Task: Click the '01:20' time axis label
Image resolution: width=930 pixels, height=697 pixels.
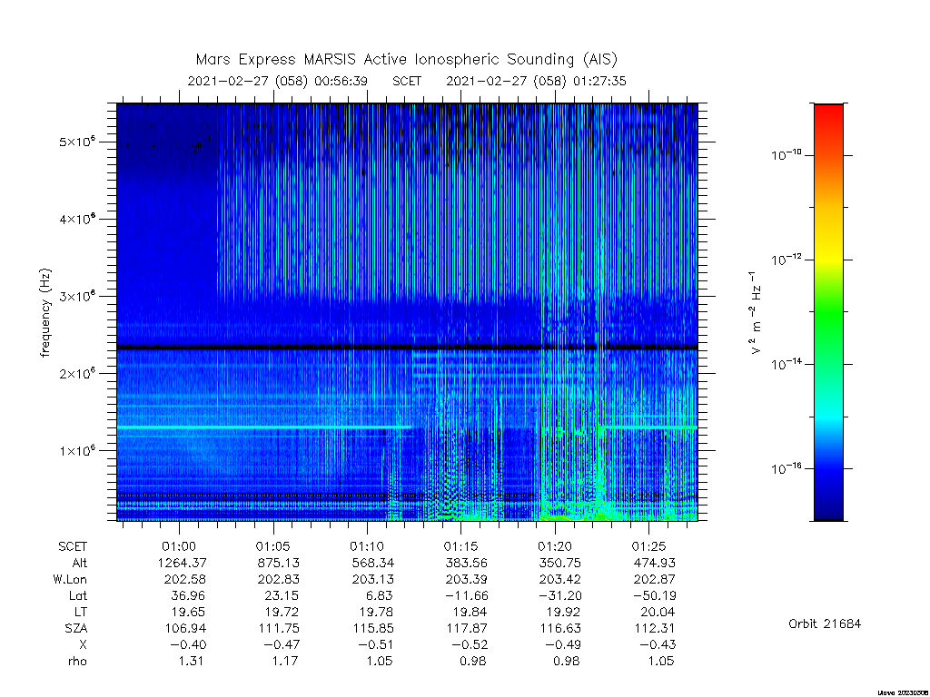Action: tap(555, 546)
